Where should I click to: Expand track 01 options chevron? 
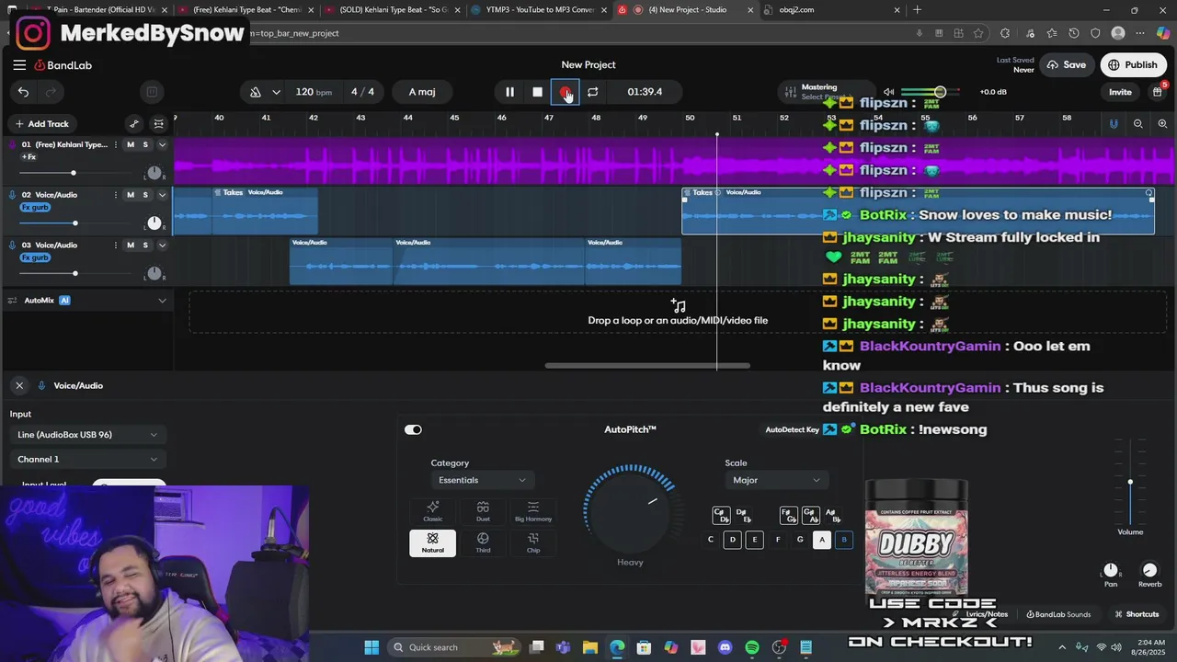162,144
